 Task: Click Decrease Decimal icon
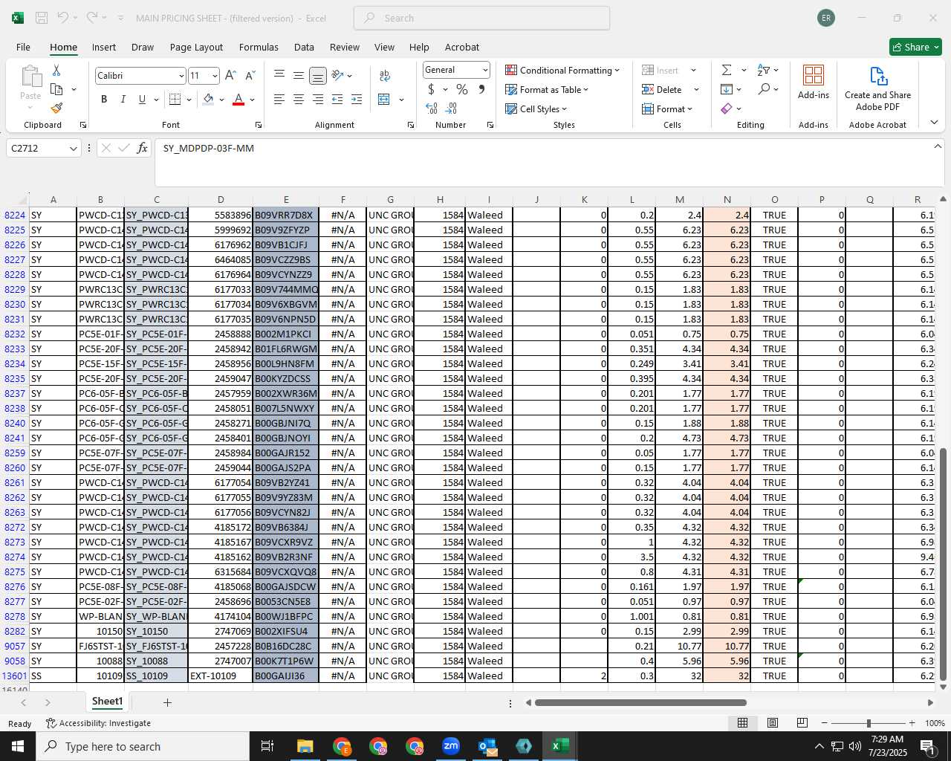(x=451, y=109)
